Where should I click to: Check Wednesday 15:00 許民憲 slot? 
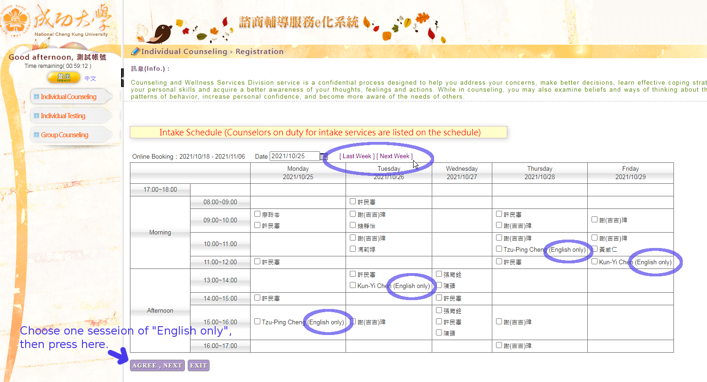[x=439, y=322]
